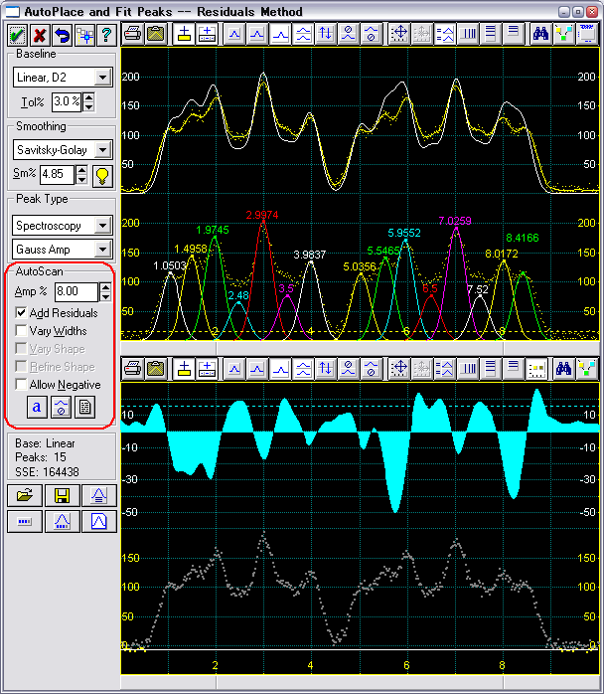Click the yellow floppy disk save icon
The image size is (604, 694).
tap(62, 495)
